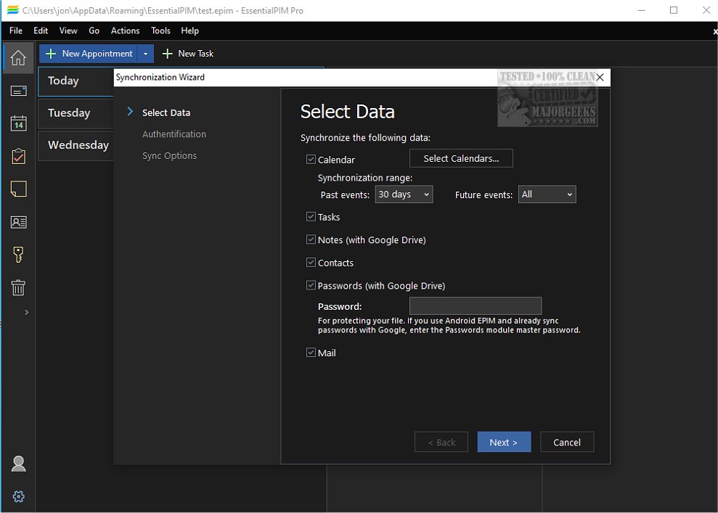
Task: Open the Home icon in sidebar
Action: coord(18,58)
